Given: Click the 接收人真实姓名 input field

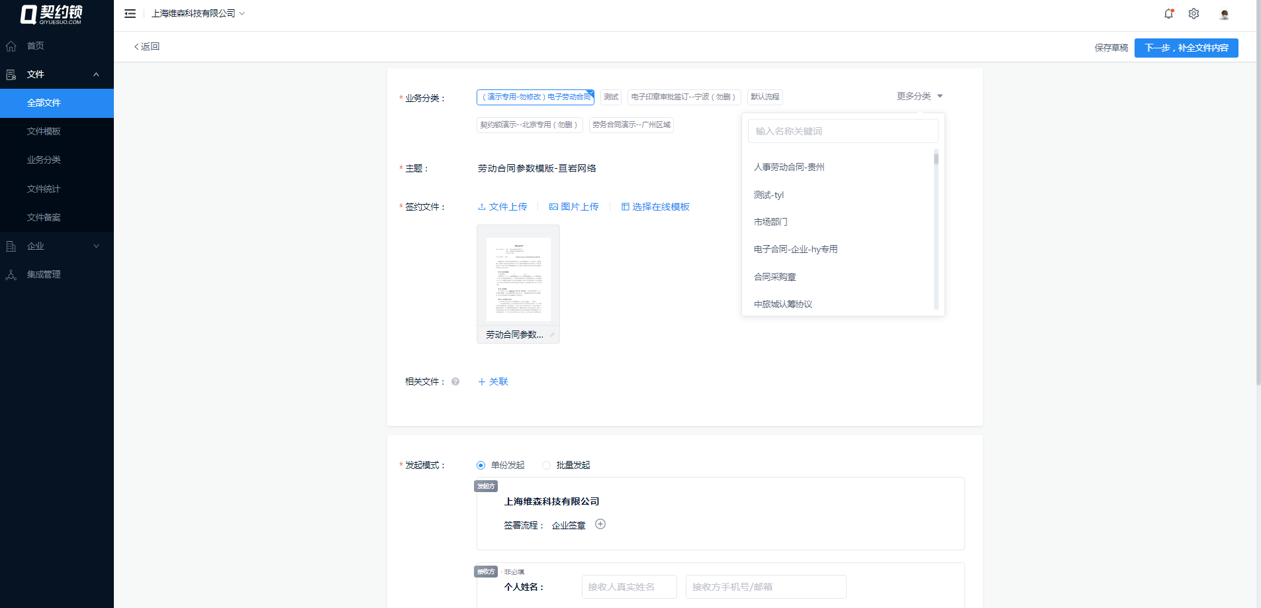Looking at the screenshot, I should pos(630,587).
